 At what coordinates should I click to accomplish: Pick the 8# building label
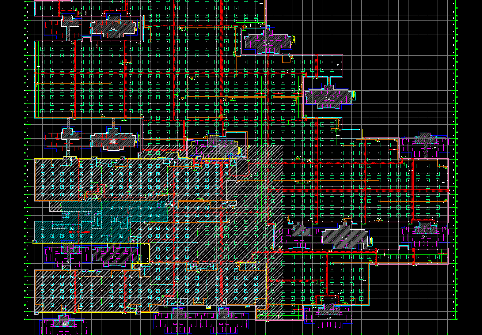218,144
